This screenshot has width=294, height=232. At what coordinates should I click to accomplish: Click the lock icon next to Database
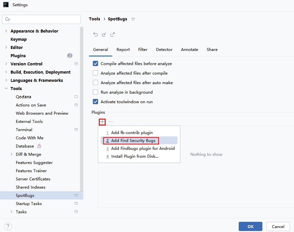point(39,146)
